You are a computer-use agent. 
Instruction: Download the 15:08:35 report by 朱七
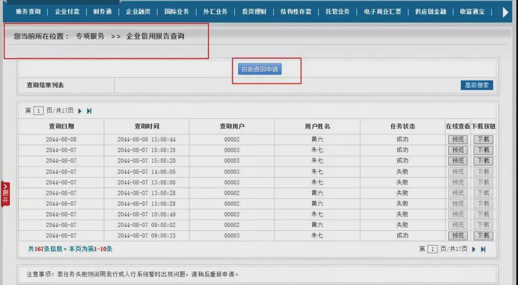click(x=483, y=150)
